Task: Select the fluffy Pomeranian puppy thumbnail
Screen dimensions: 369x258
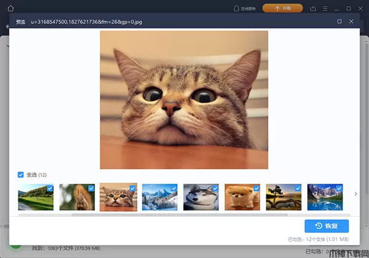Action: (x=242, y=197)
